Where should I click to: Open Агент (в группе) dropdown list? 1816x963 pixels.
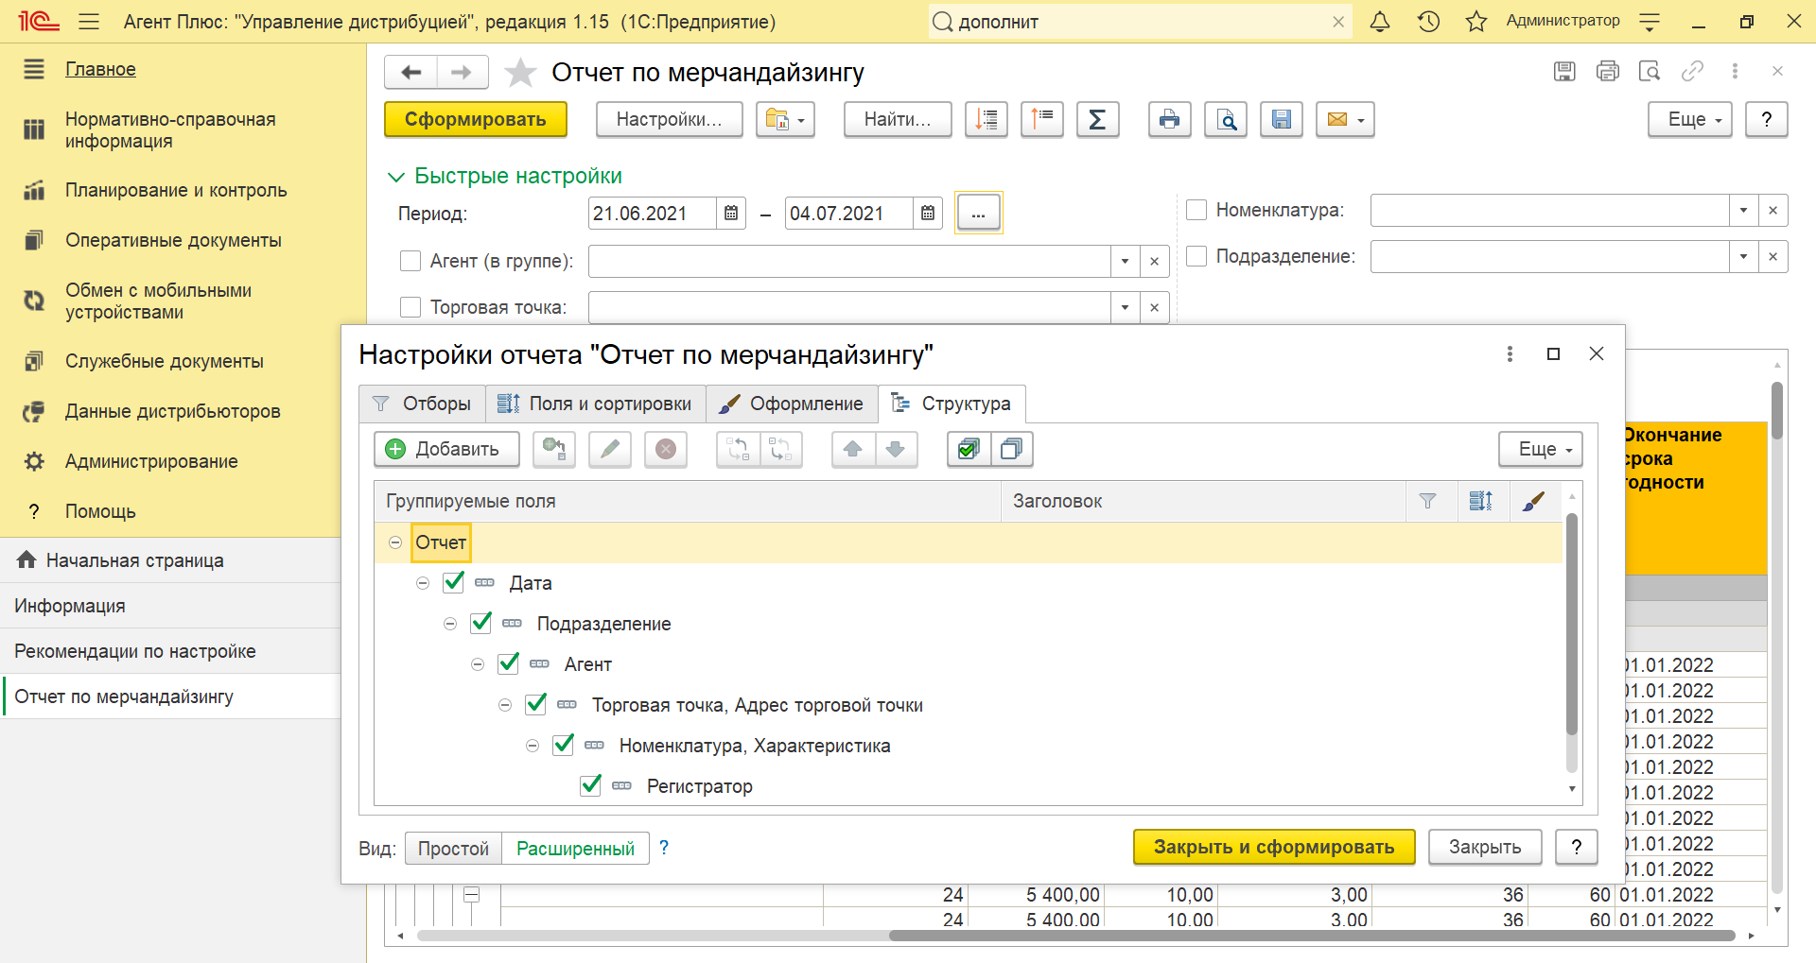point(1125,261)
